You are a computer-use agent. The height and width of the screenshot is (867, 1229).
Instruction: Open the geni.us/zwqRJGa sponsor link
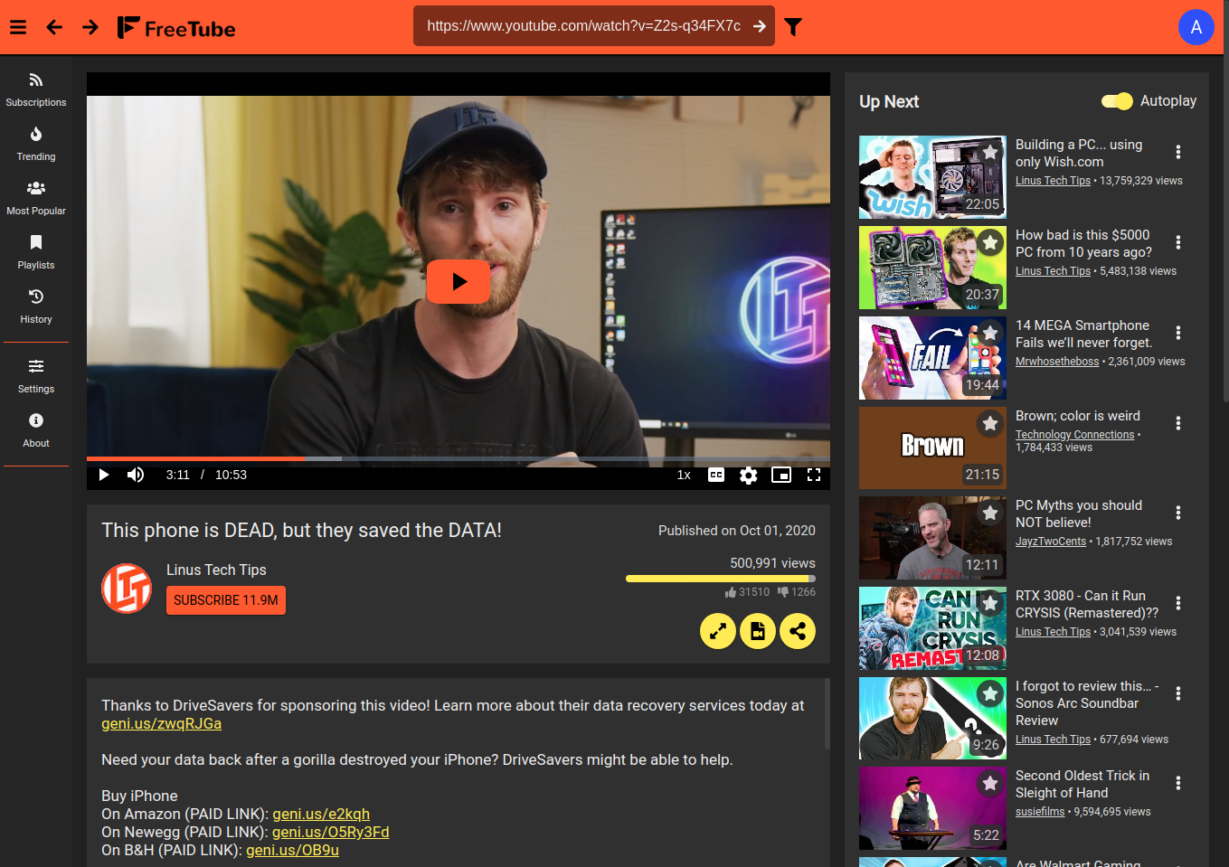[161, 723]
